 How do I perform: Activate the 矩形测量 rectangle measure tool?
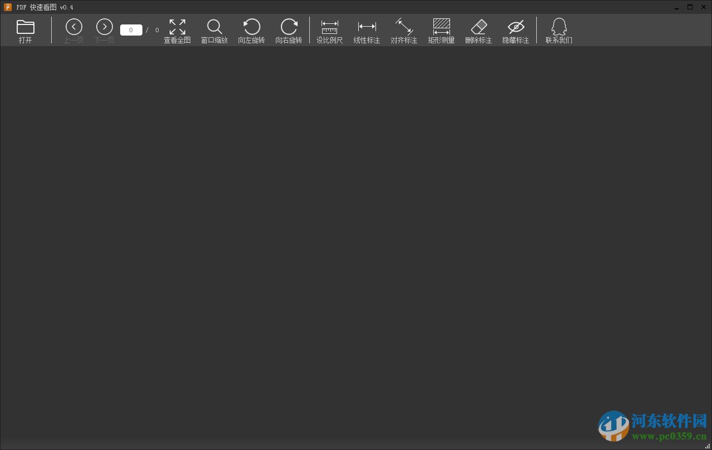441,30
